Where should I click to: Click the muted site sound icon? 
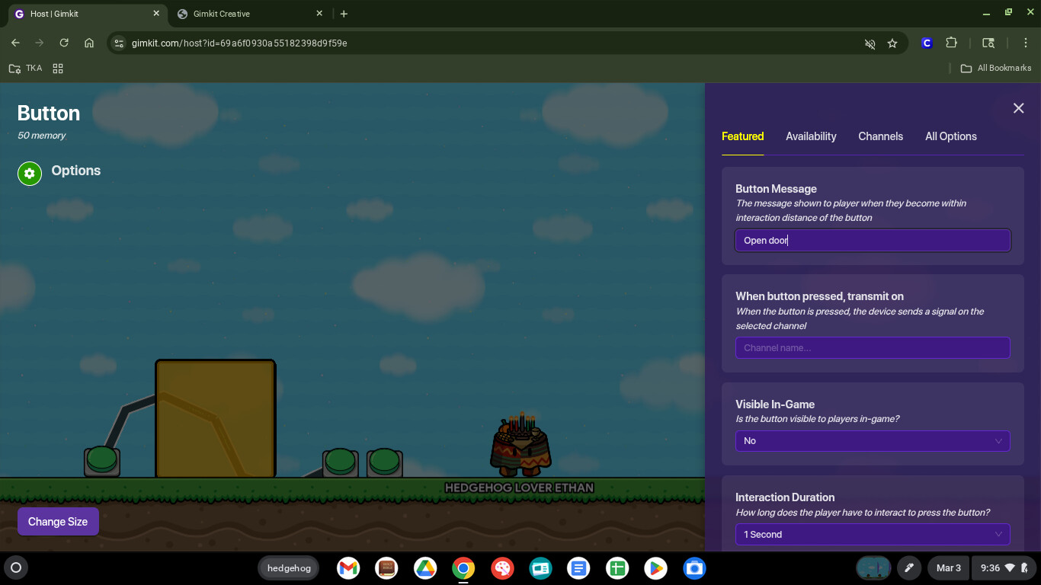click(x=870, y=43)
